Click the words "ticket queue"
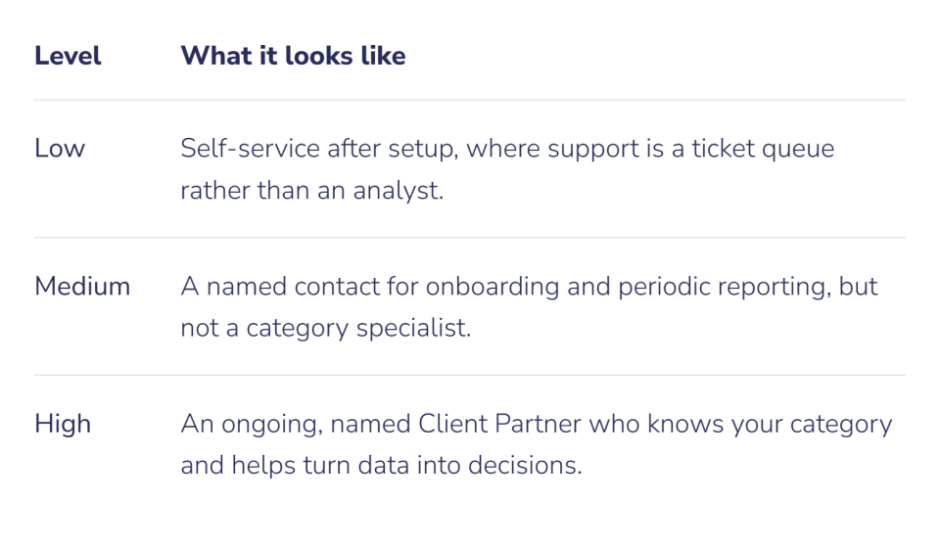Image resolution: width=940 pixels, height=546 pixels. click(763, 148)
